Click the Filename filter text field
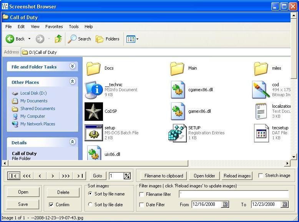 pyautogui.click(x=234, y=194)
